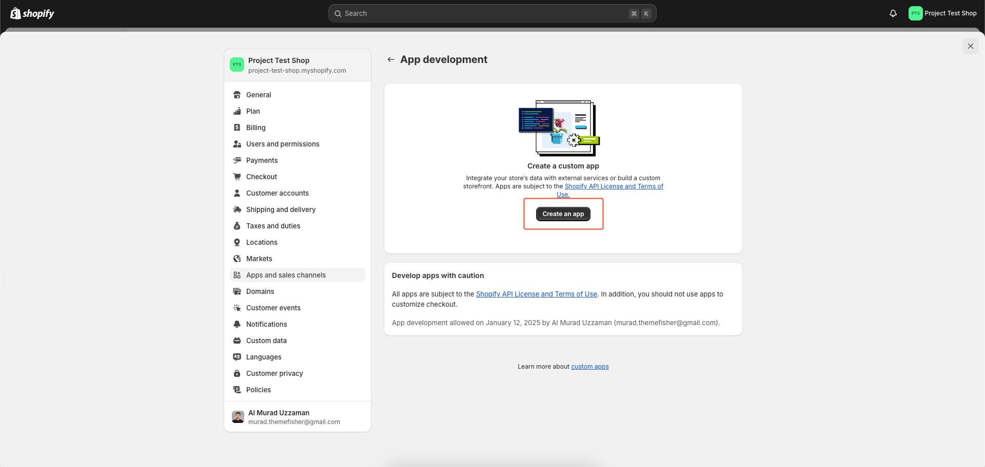The width and height of the screenshot is (985, 467).
Task: Click the project-test-shop.myshopify.com address
Action: [x=297, y=71]
